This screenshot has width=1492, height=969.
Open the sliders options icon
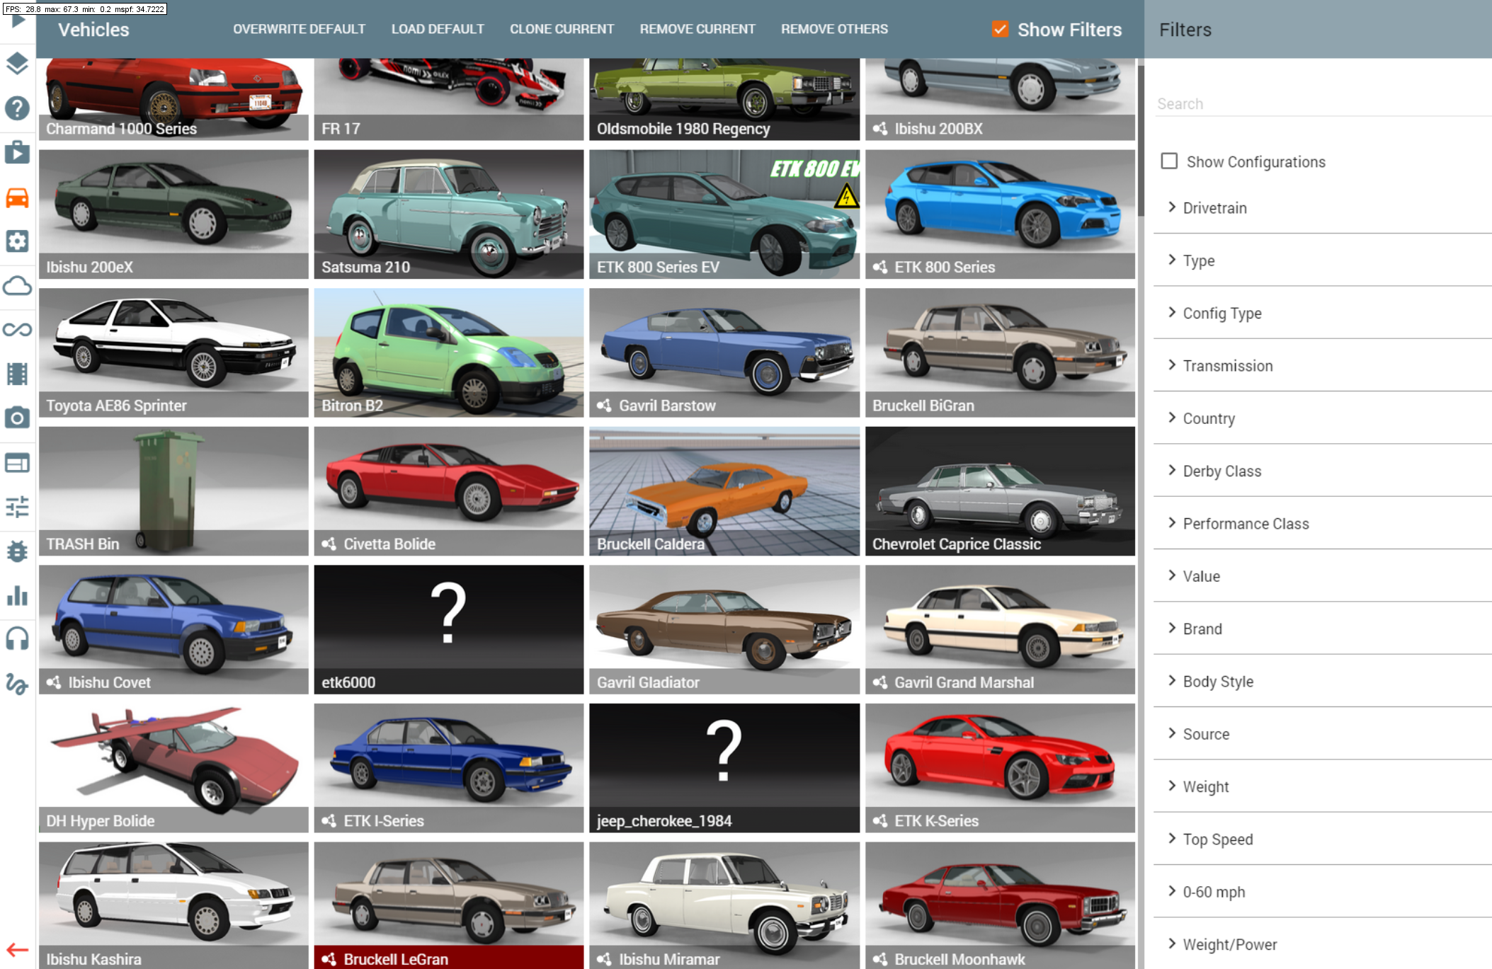pos(17,506)
